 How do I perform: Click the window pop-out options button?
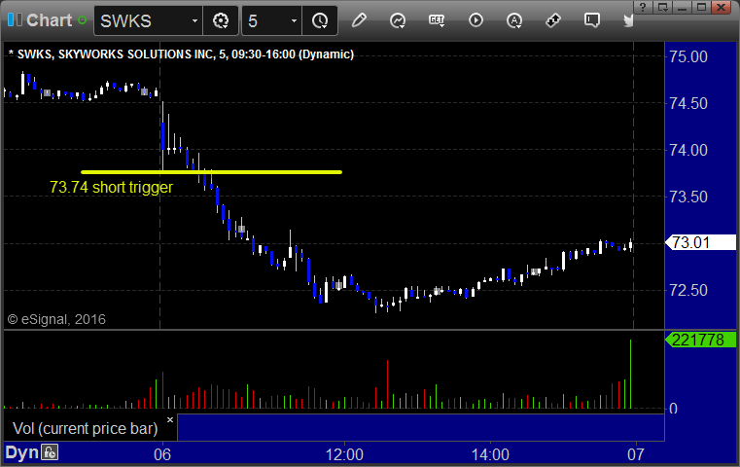(x=662, y=7)
